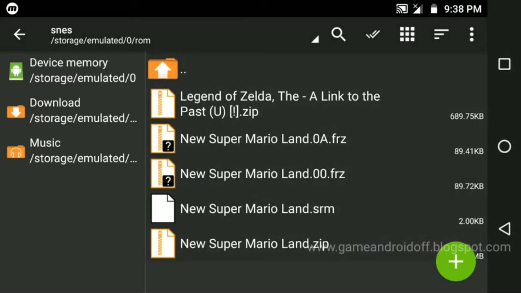
Task: Tap the 2.00KB file size
Action: click(x=471, y=221)
